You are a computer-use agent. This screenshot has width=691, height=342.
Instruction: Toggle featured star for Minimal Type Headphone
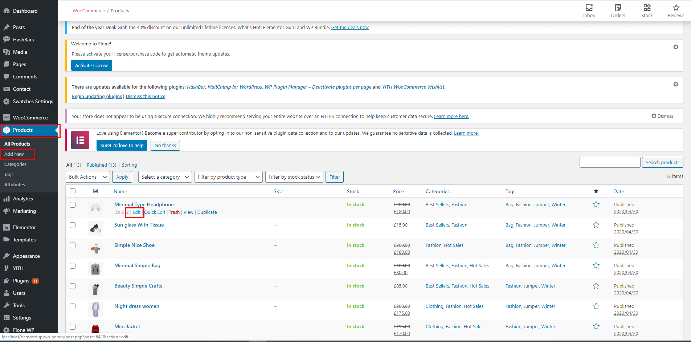pyautogui.click(x=596, y=204)
